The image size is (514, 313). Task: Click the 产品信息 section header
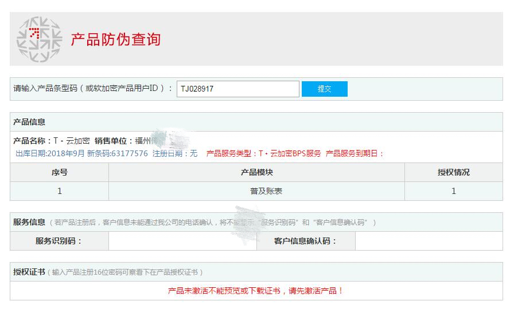(29, 122)
